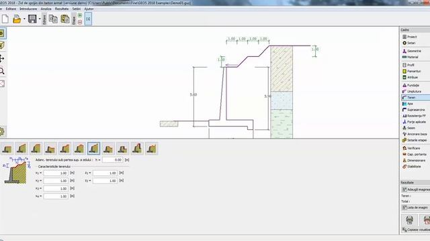Select the fourth terrain shape icon
This screenshot has width=430, height=241.
(50, 149)
